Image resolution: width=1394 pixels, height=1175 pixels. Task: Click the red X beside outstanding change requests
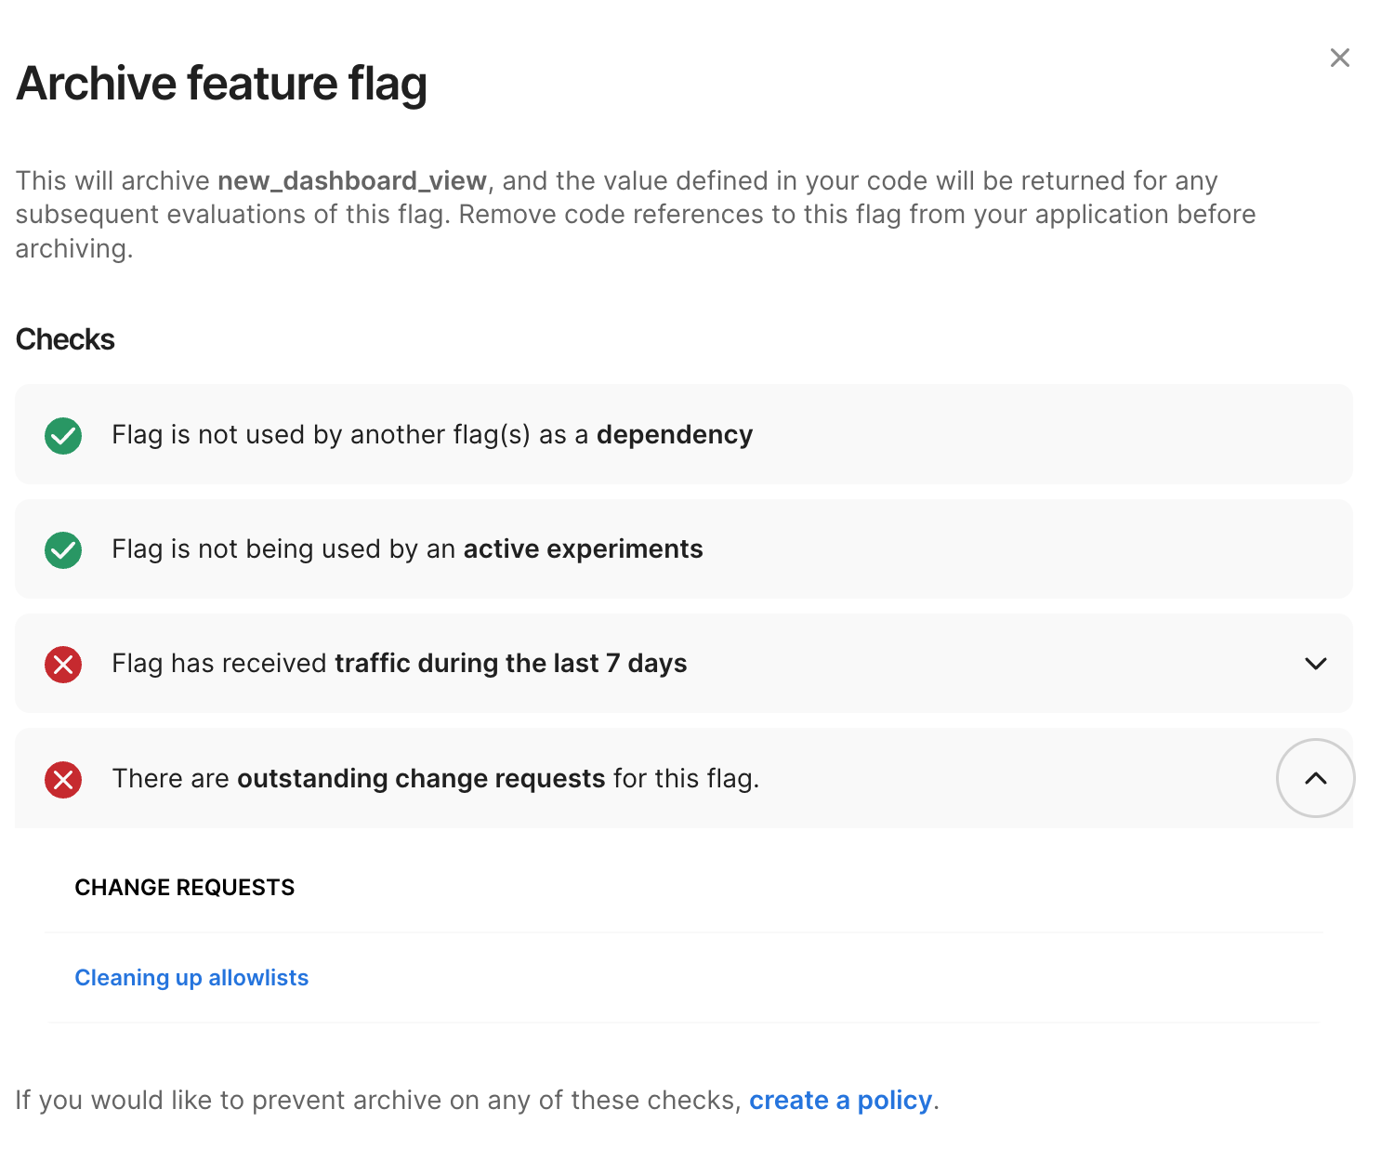[x=63, y=779]
